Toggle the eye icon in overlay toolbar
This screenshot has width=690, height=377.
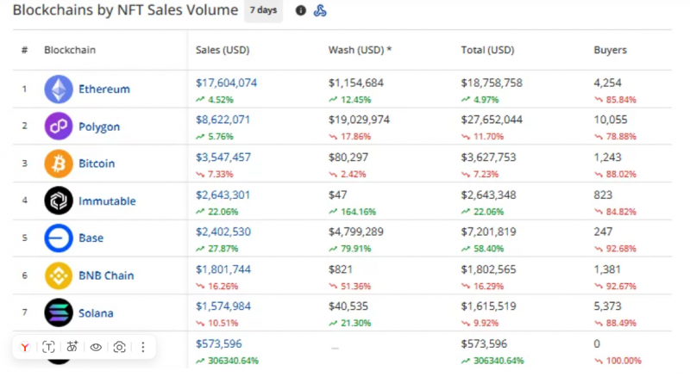pyautogui.click(x=96, y=347)
